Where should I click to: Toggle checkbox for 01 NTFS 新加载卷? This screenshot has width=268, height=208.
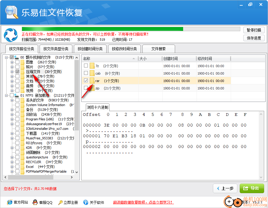coord(12,95)
